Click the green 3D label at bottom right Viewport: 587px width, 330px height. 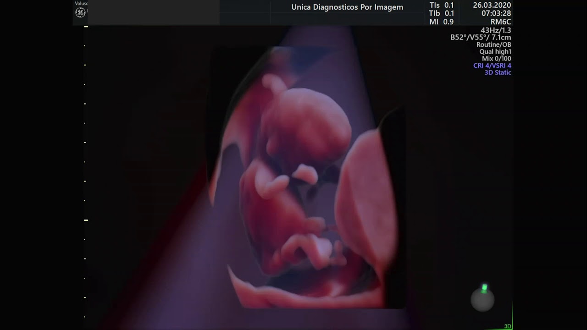coord(508,326)
